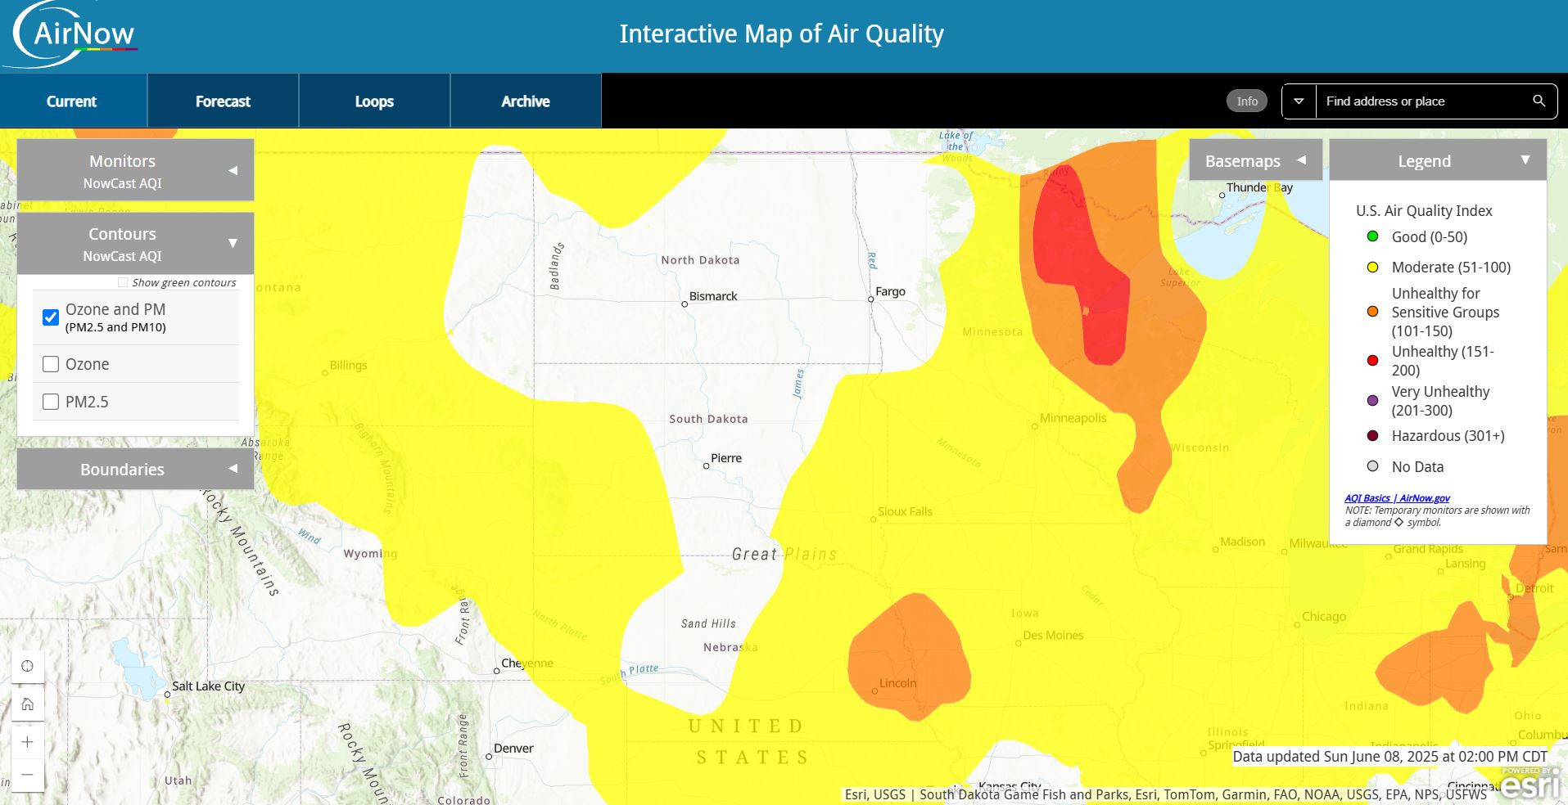Switch to the Forecast tab

coord(223,101)
